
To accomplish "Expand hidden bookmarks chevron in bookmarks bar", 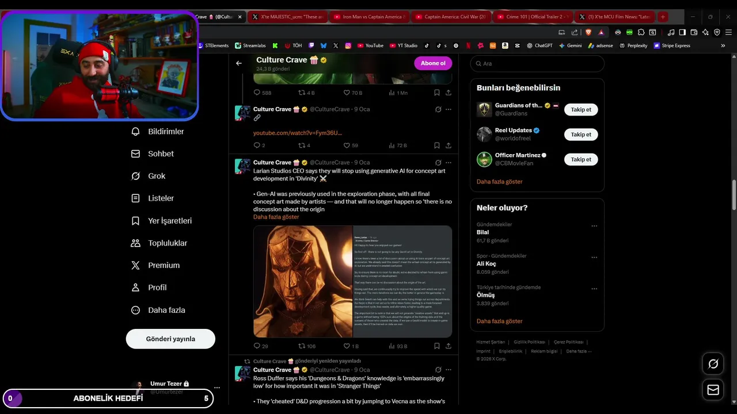I will (x=723, y=45).
